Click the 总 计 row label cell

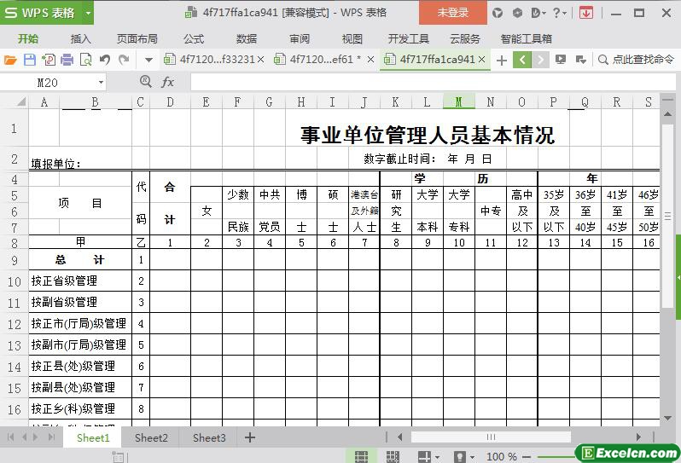(80, 260)
